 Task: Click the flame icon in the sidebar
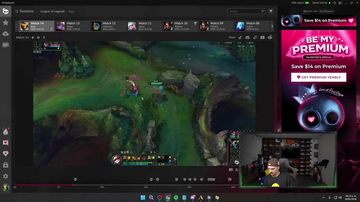(x=6, y=131)
